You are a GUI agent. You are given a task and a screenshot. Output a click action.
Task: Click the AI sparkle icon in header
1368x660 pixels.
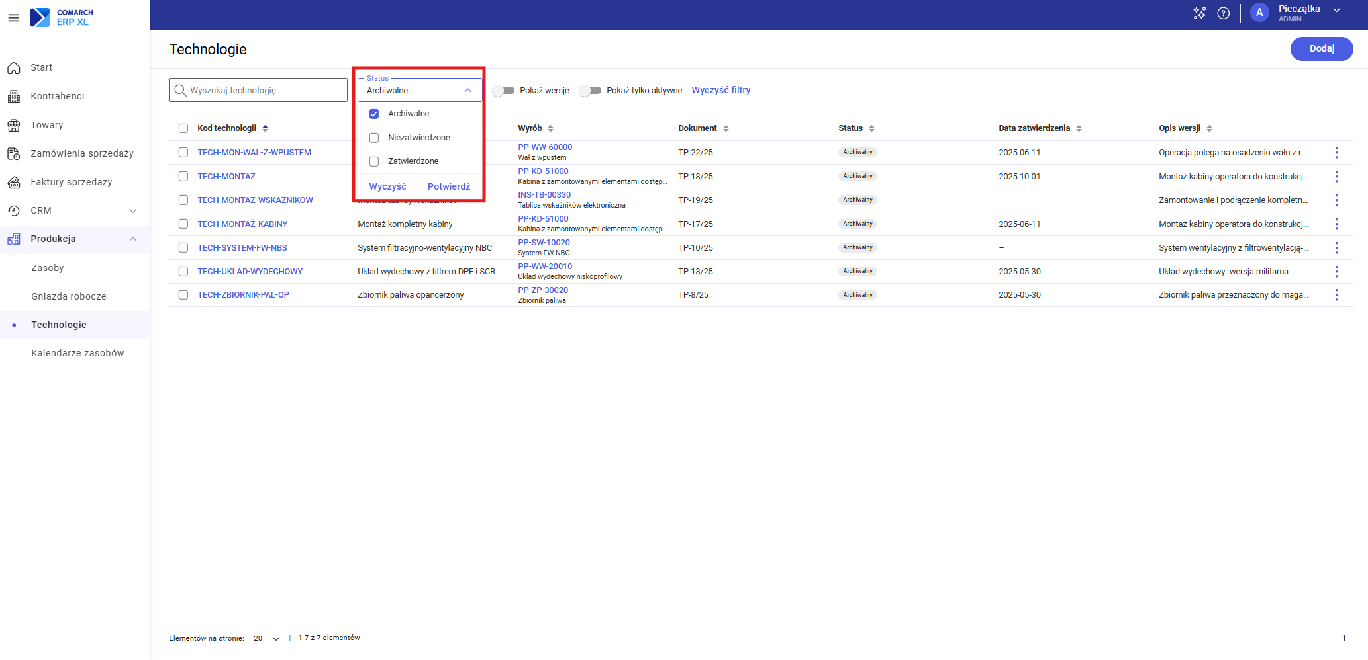coord(1199,13)
